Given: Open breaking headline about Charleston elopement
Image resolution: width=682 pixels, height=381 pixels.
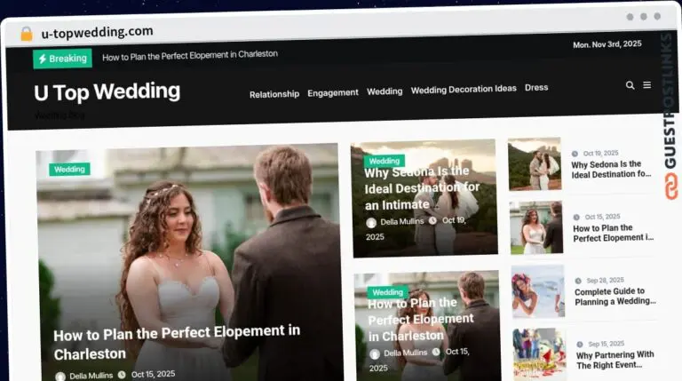Looking at the screenshot, I should tap(190, 55).
